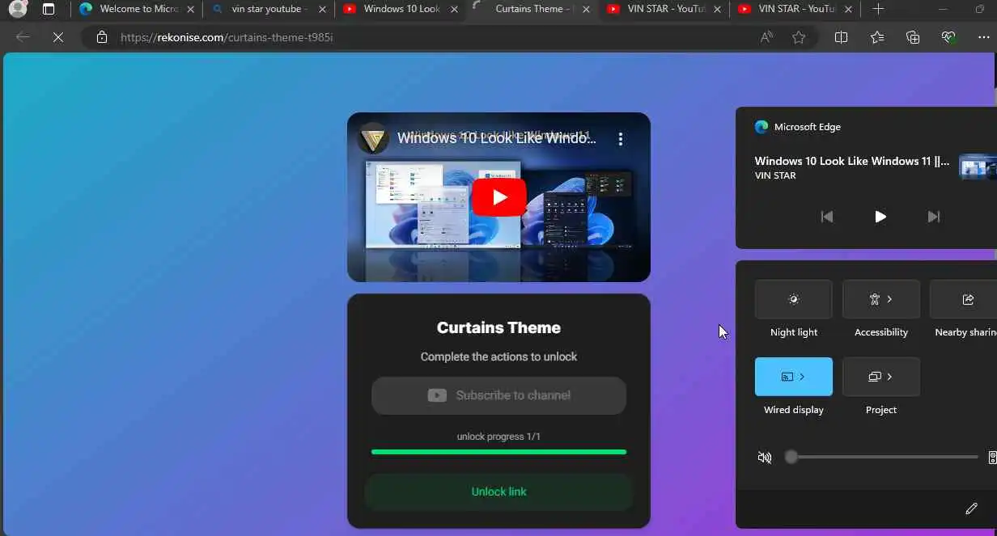Play the embedded YouTube video
The image size is (997, 536).
pos(499,197)
